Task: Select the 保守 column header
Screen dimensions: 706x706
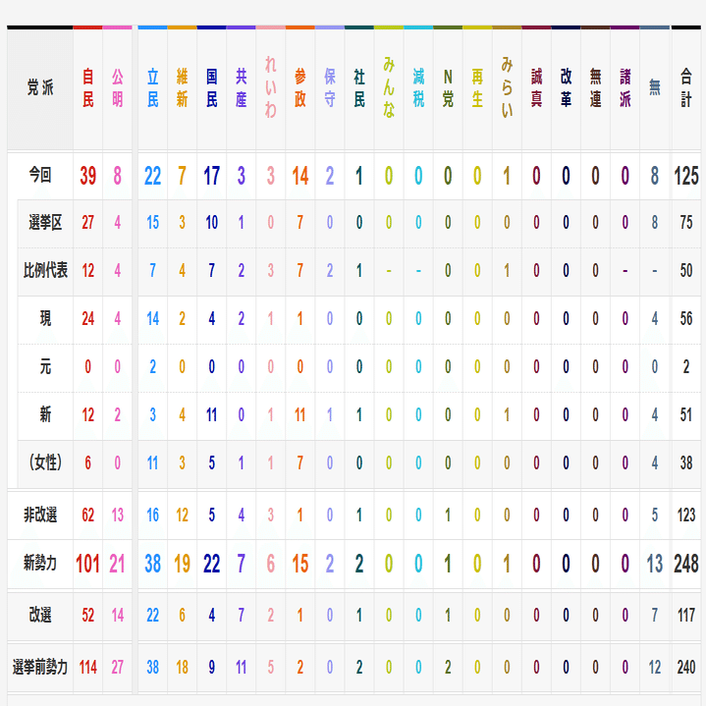Action: click(x=330, y=87)
